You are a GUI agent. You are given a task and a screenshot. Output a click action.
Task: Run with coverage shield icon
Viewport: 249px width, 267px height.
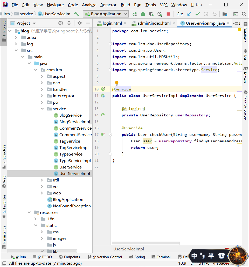(151, 14)
